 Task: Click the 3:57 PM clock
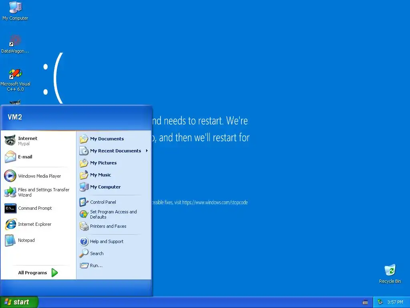click(395, 302)
